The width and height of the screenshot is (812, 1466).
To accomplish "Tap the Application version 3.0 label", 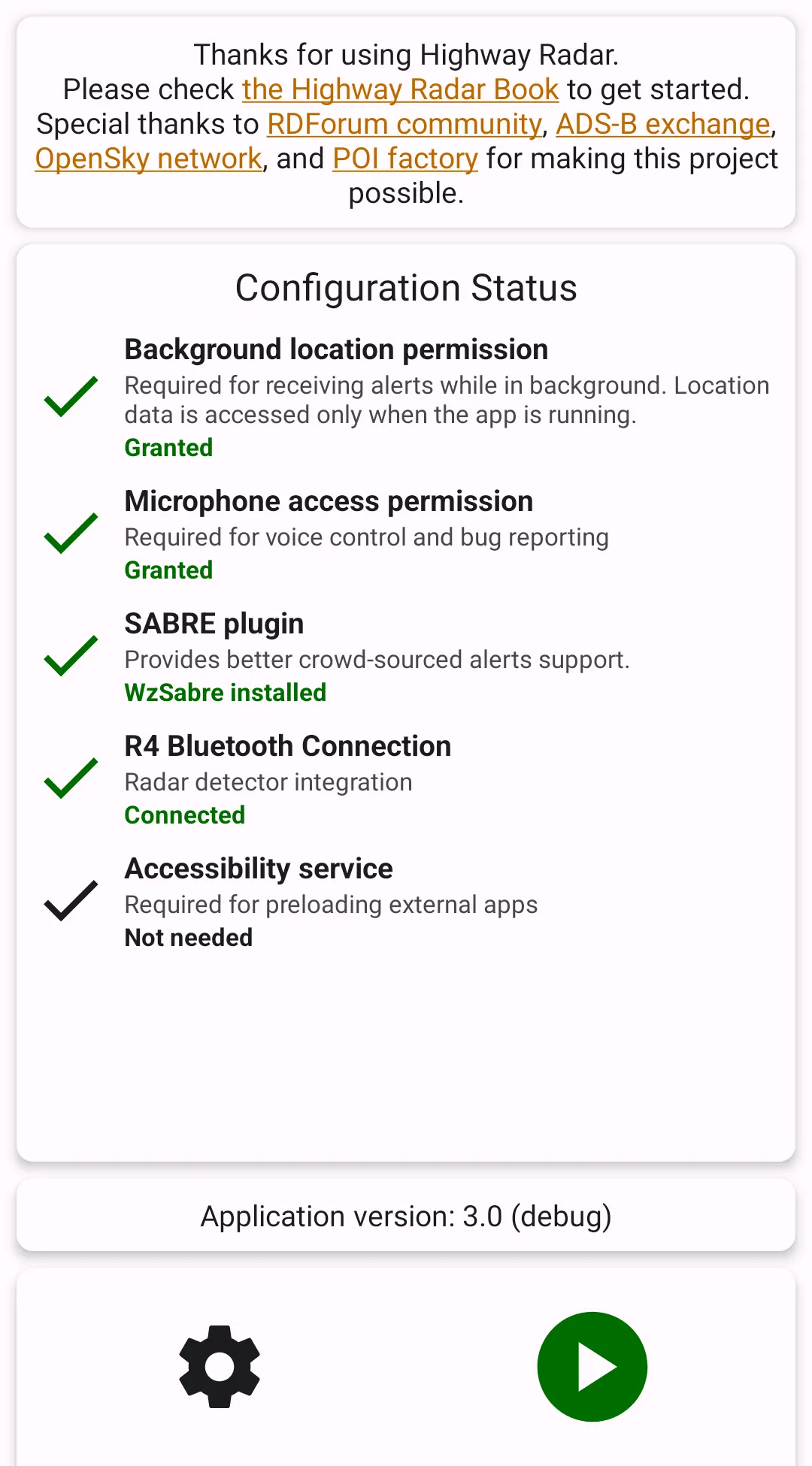I will tap(406, 1216).
